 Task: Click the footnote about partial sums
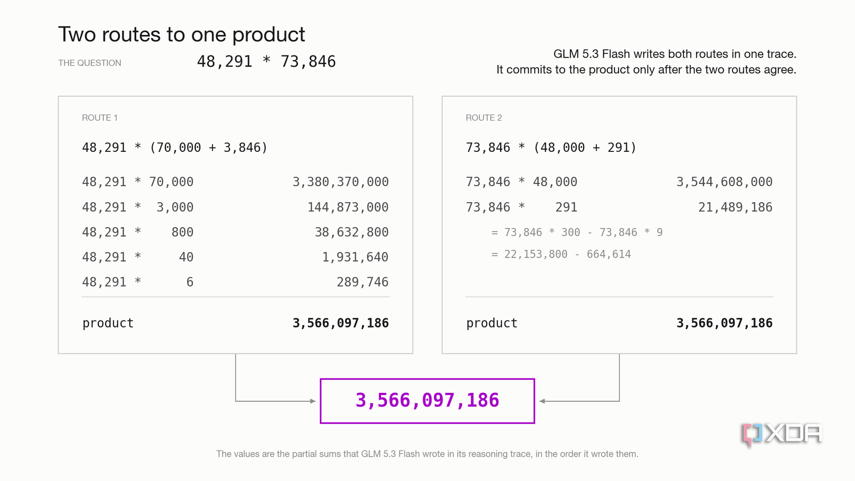click(x=427, y=454)
